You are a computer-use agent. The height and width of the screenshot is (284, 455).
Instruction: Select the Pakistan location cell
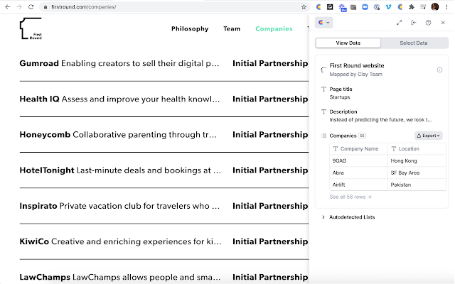(417, 185)
